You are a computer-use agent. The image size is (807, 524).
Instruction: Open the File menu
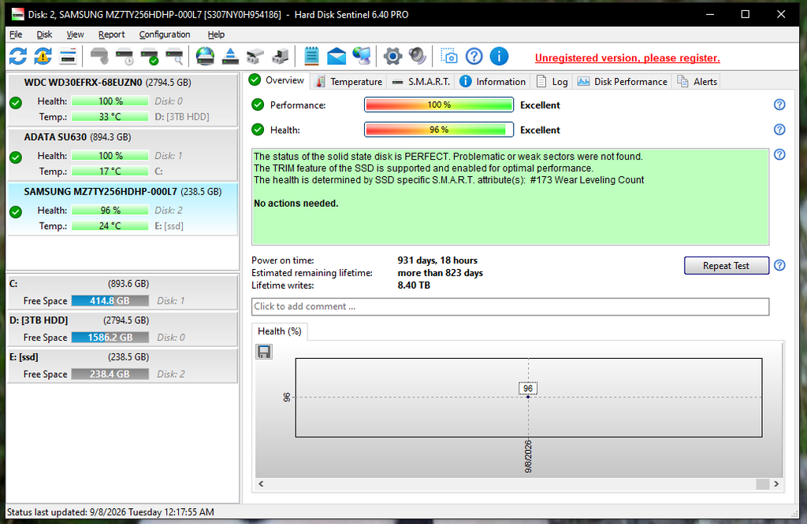(x=16, y=35)
